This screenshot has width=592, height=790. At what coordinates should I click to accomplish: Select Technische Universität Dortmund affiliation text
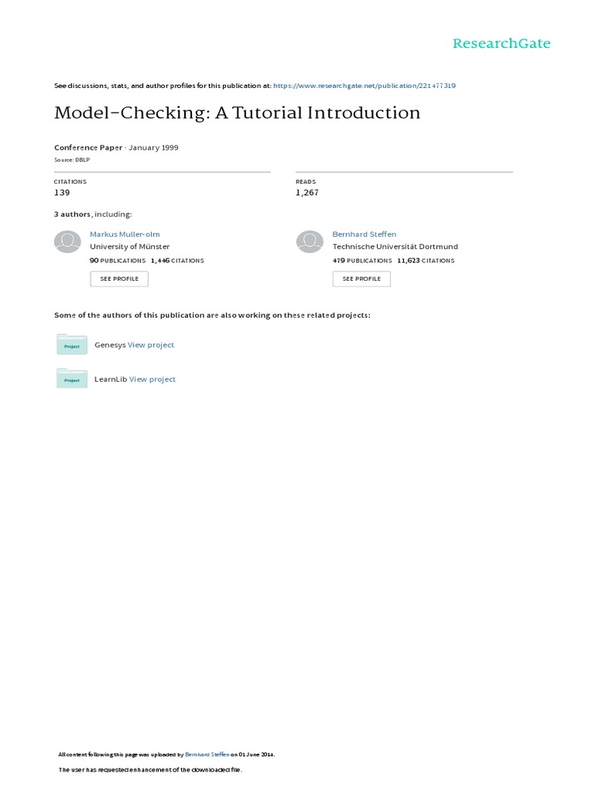click(395, 247)
